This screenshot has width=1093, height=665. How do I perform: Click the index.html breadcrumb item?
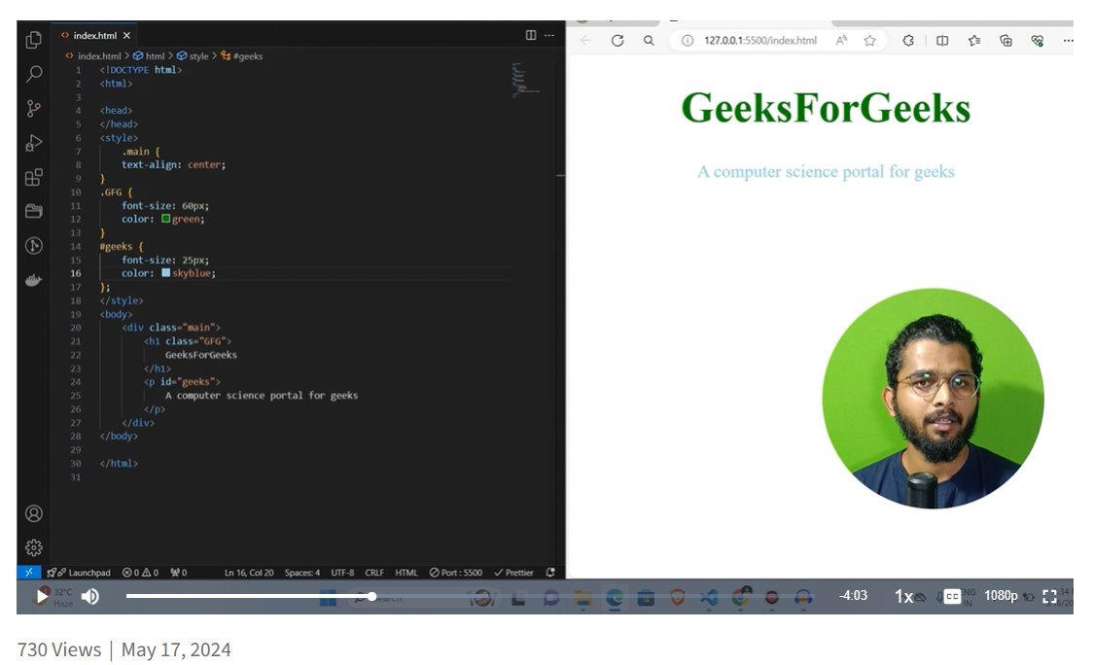tap(93, 55)
